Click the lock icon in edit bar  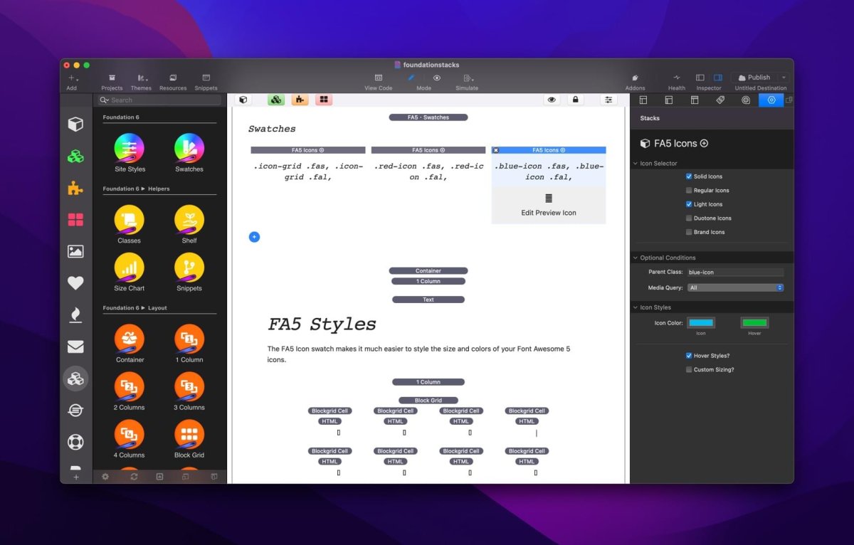[x=575, y=100]
